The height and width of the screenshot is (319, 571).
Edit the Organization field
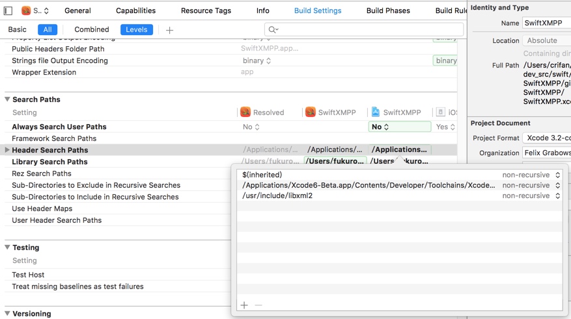tap(546, 153)
